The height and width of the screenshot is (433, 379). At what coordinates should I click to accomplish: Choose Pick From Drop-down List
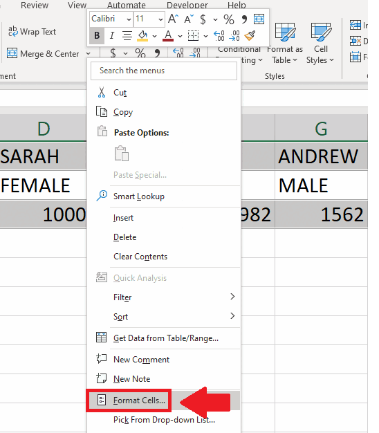(x=164, y=420)
